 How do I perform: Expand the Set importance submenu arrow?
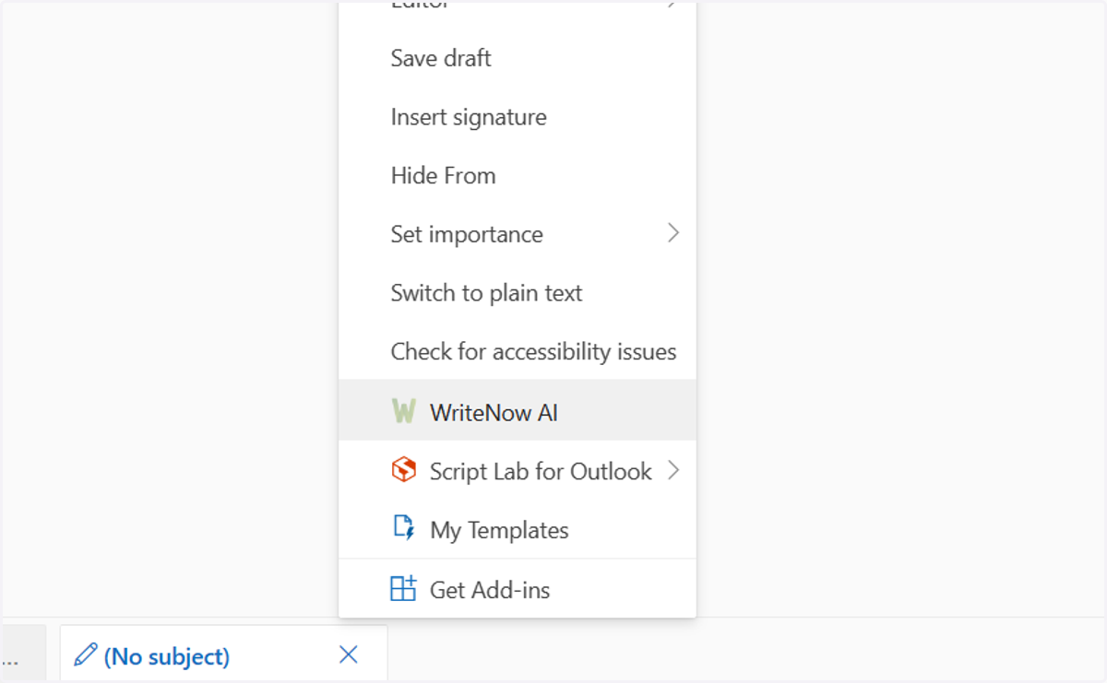673,233
